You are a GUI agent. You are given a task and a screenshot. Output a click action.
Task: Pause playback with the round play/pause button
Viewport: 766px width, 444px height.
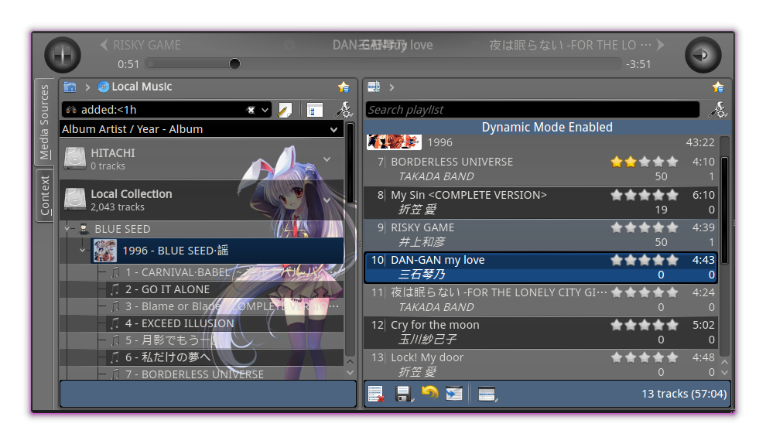63,55
